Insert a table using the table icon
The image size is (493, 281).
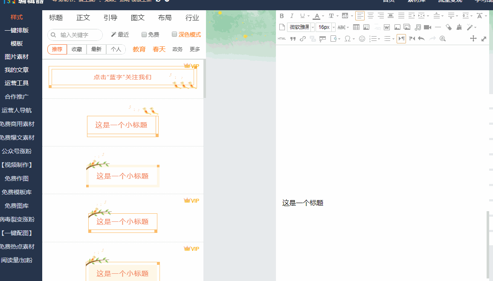click(x=356, y=27)
